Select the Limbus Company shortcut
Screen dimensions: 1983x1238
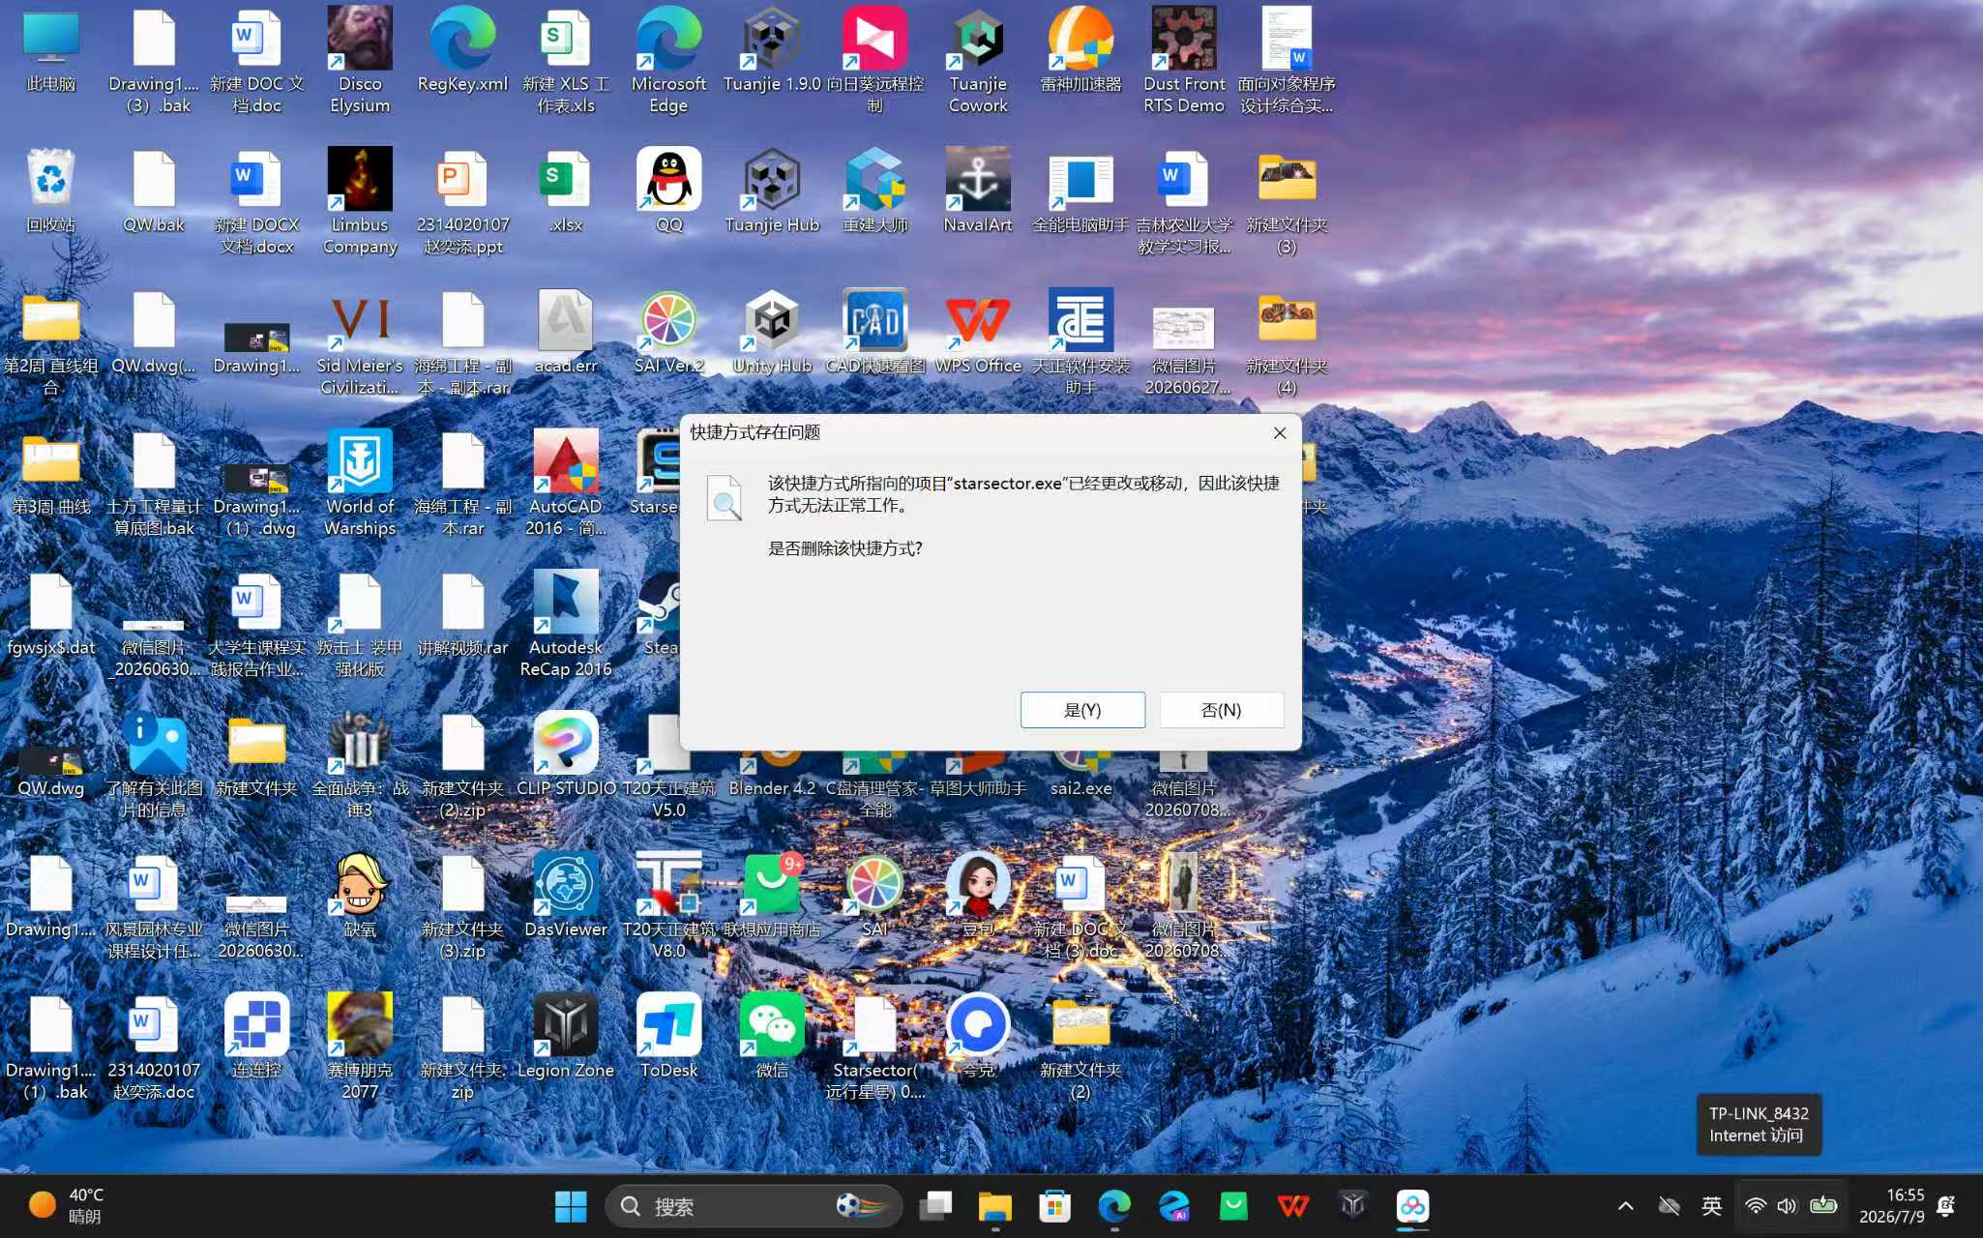[x=360, y=201]
